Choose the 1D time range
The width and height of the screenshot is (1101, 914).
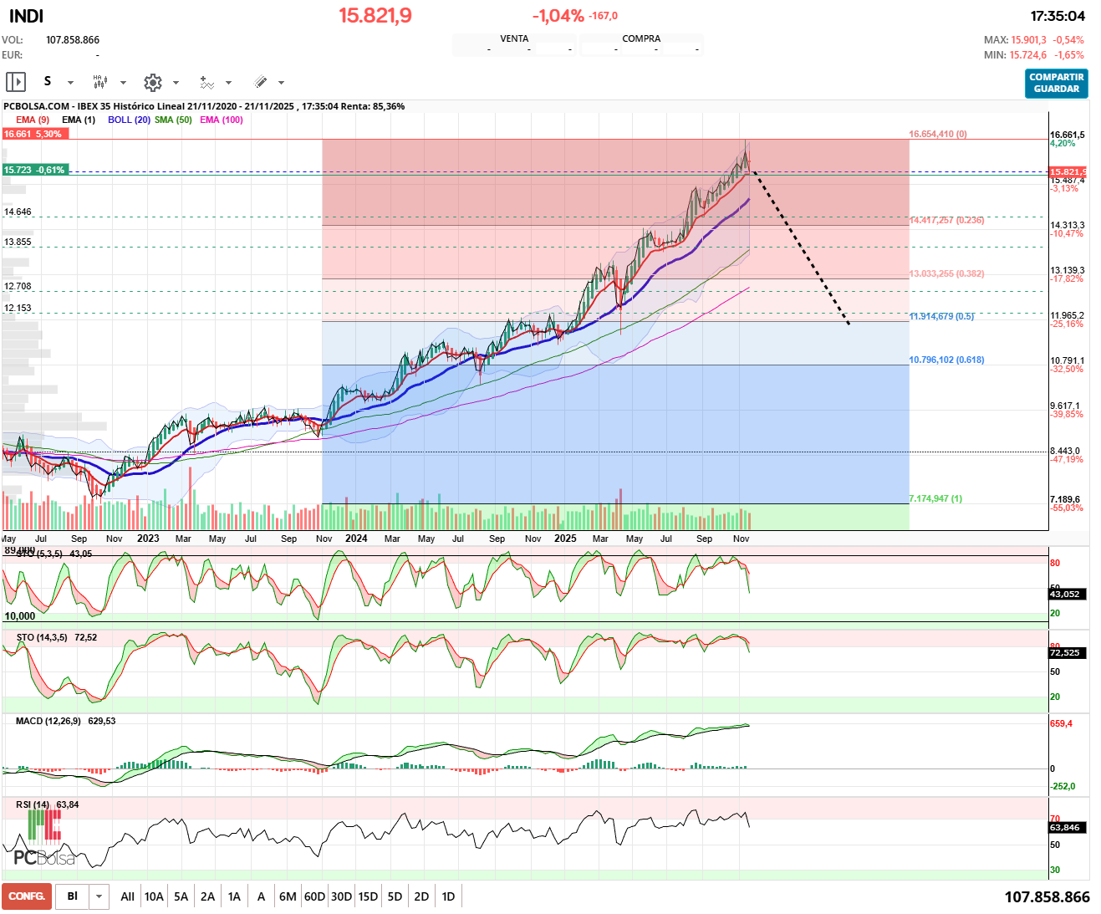(448, 896)
